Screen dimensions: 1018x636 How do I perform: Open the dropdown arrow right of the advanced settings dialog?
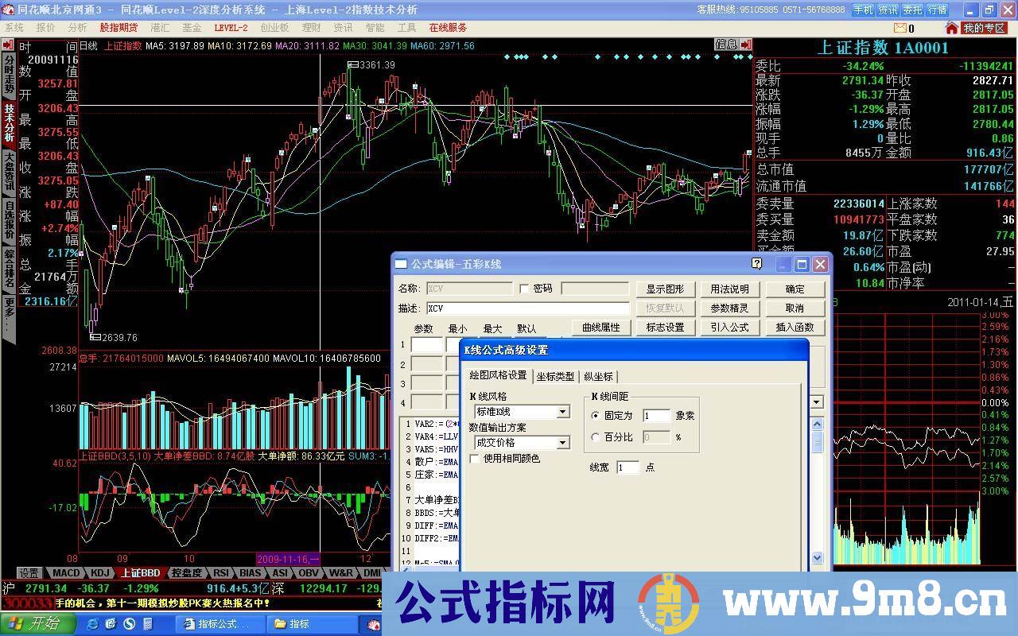click(x=817, y=402)
